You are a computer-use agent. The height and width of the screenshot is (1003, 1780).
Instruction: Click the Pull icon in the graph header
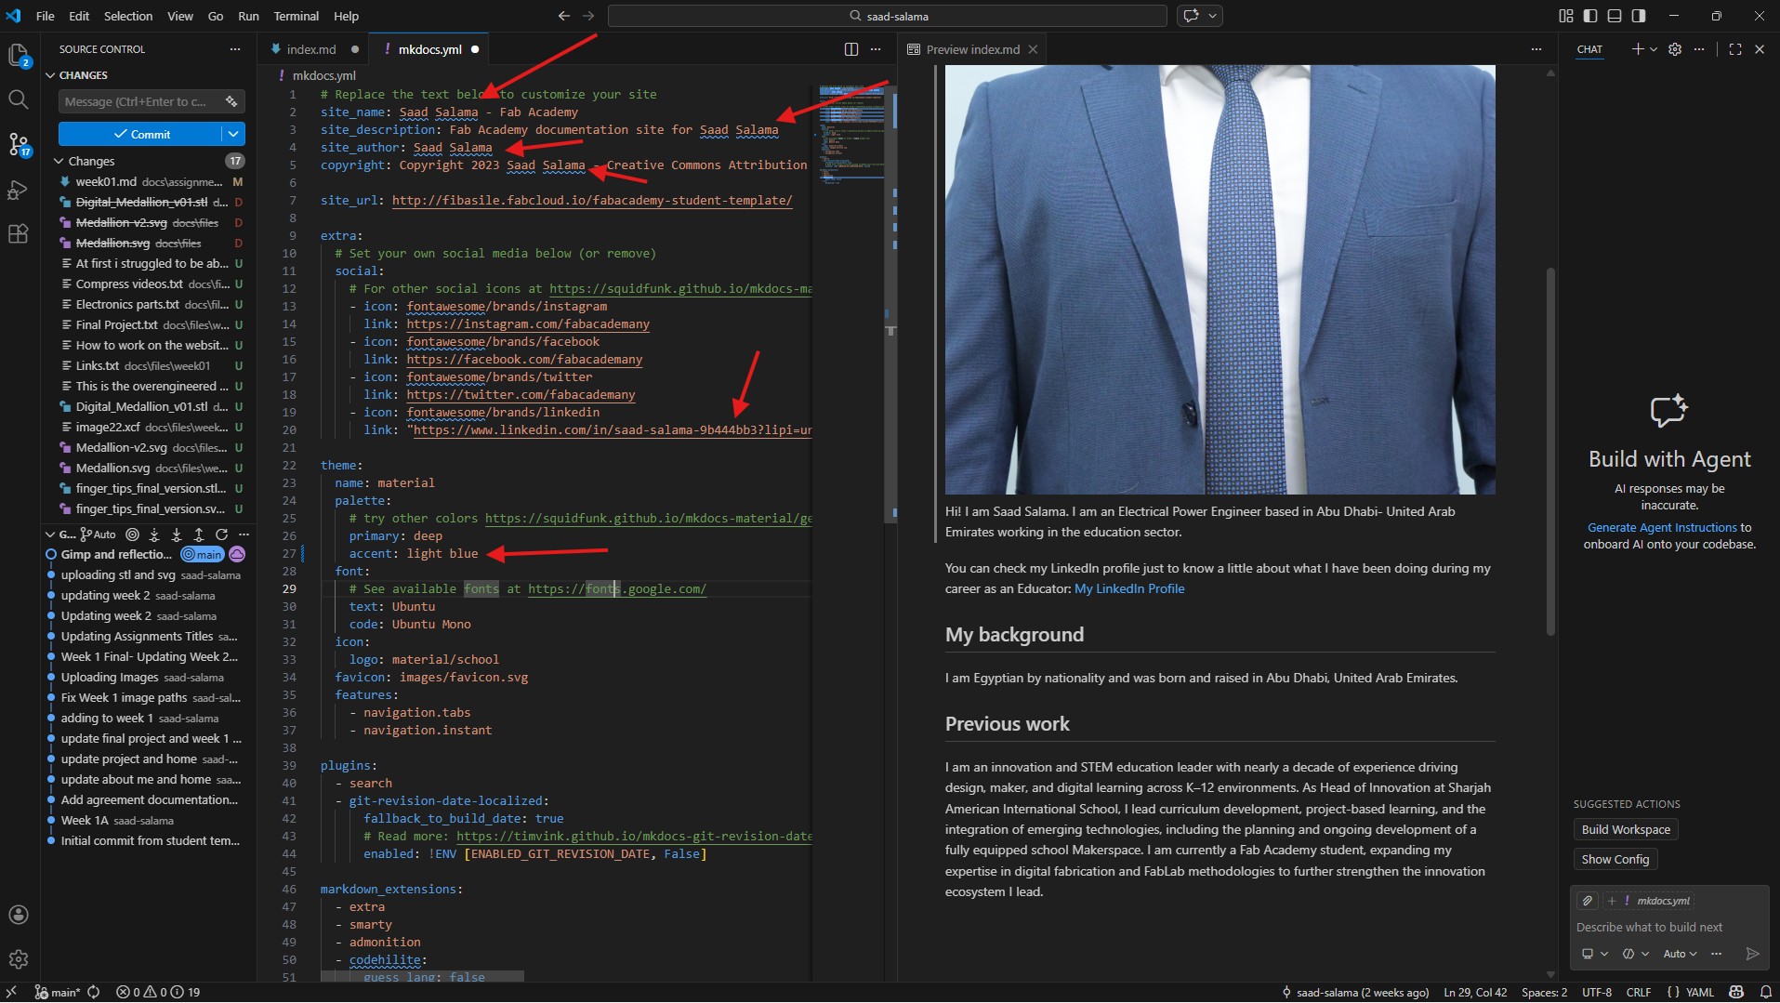(177, 534)
